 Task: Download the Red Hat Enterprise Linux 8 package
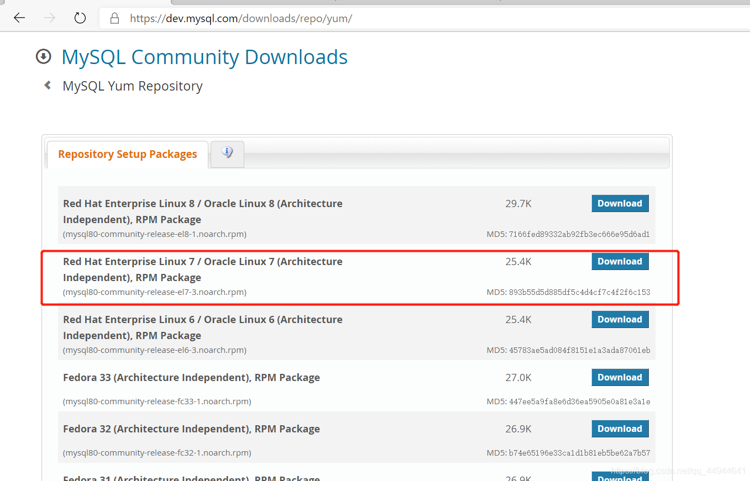coord(620,203)
